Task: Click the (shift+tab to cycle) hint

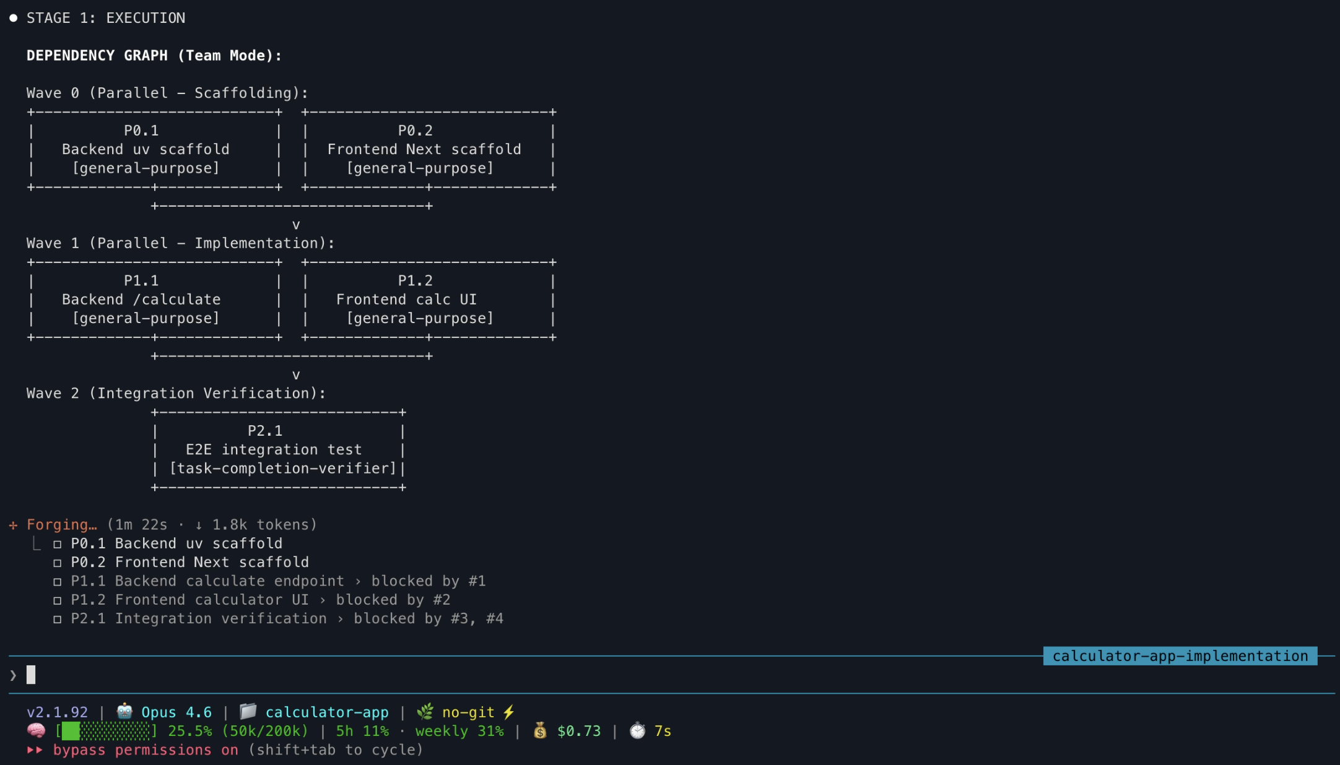Action: 336,750
